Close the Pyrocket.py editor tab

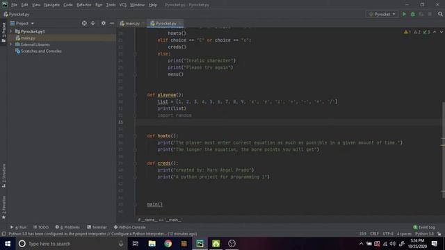click(x=180, y=24)
